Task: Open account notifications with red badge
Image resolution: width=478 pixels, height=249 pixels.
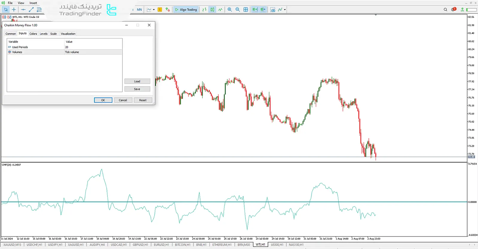Action: click(454, 10)
